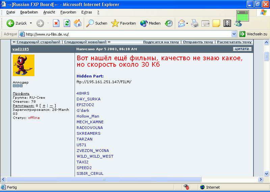Screen dimensions: 270x192
Task: Open the Bearbeiten menu
Action: 29,12
